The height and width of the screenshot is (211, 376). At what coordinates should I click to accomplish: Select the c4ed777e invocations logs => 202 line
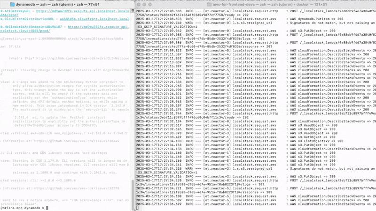(x=200, y=39)
